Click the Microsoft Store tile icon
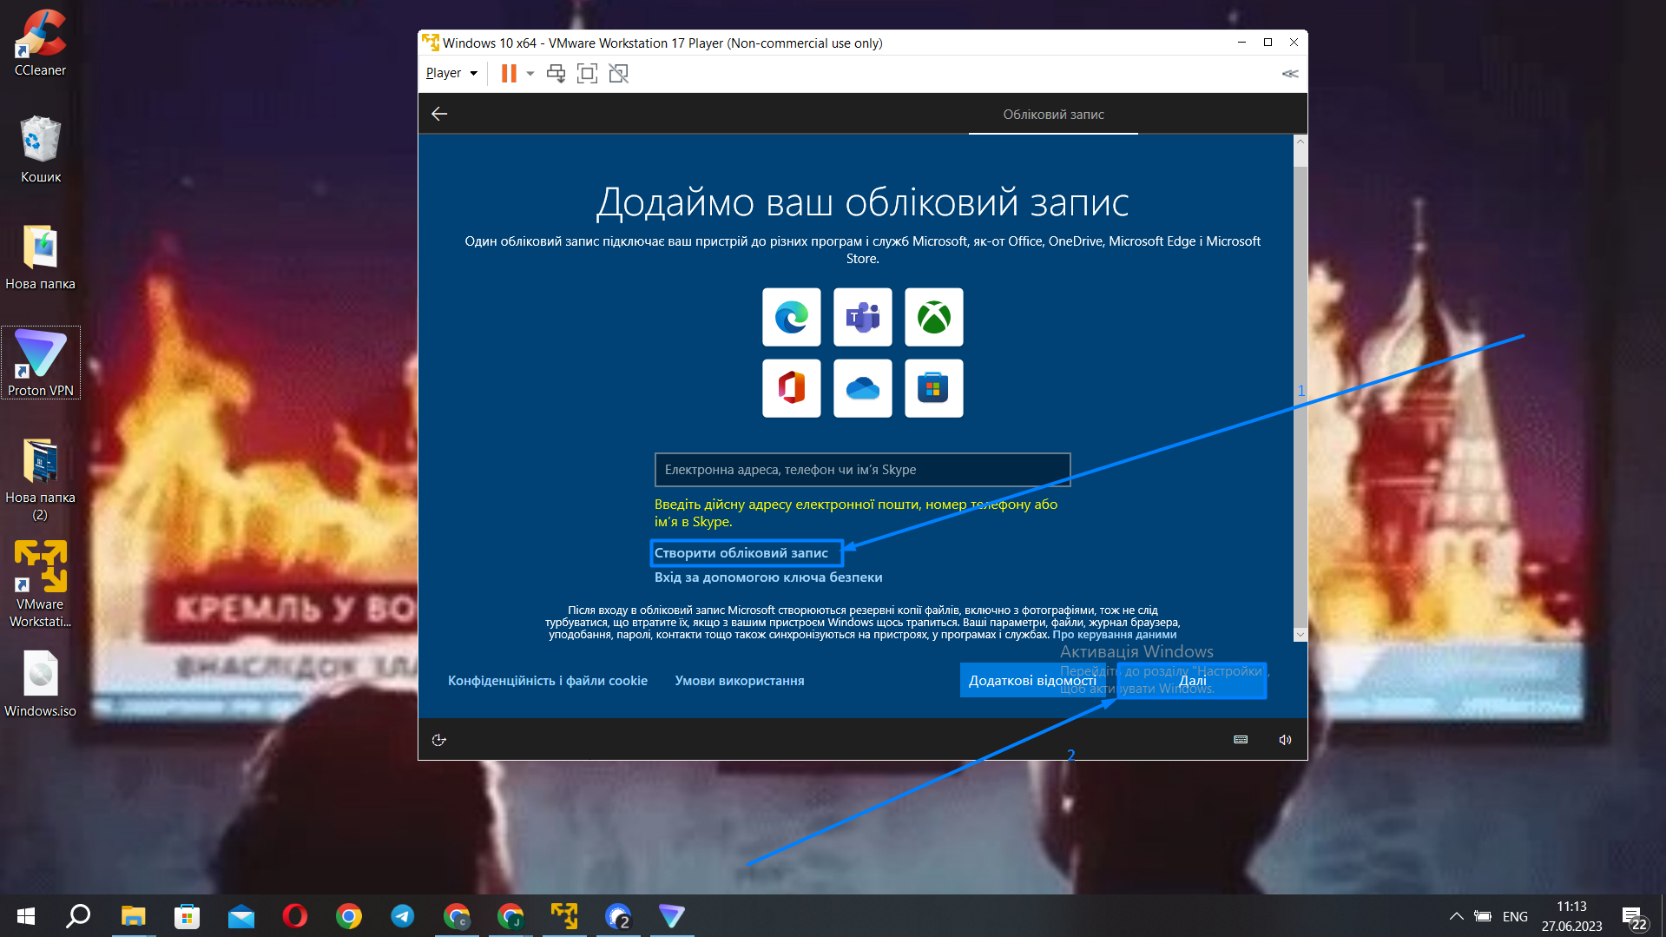This screenshot has height=937, width=1666. [x=934, y=388]
